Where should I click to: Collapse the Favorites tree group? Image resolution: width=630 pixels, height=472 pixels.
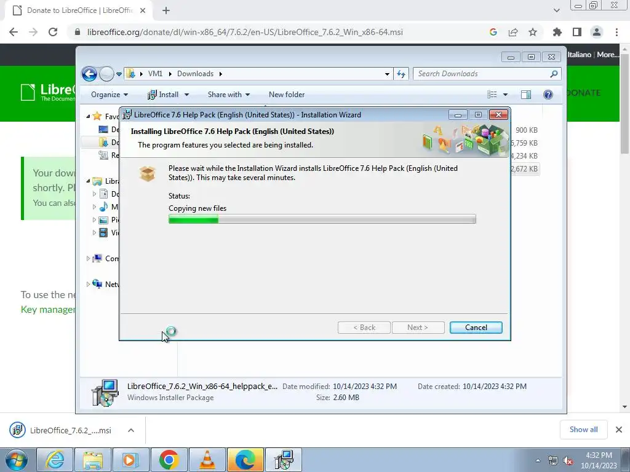coord(88,116)
